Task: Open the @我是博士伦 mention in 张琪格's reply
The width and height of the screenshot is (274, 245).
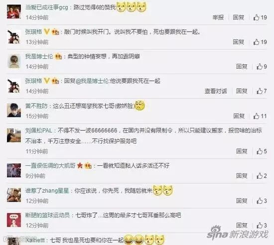Action: coord(92,81)
